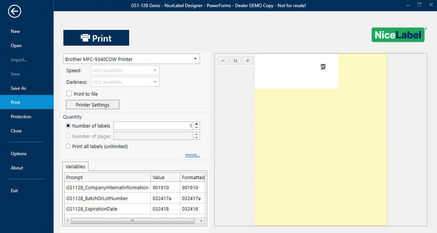Viewport: 437px width, 233px height.
Task: Open the Save As menu item
Action: coord(18,88)
